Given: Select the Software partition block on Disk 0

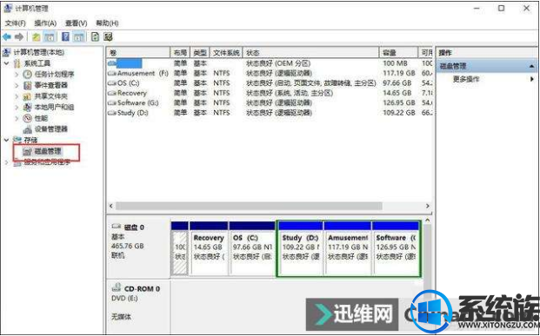Looking at the screenshot, I should click(396, 248).
